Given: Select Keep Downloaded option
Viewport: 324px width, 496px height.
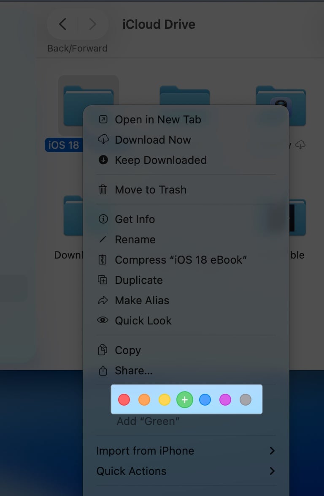Looking at the screenshot, I should (x=186, y=160).
